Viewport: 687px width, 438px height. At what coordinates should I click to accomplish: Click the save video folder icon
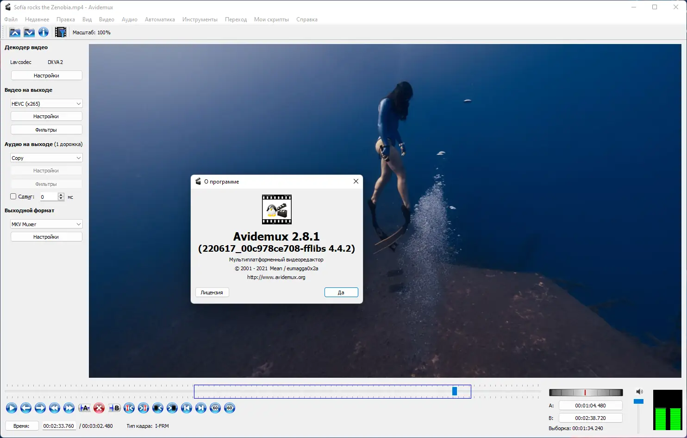(x=29, y=32)
